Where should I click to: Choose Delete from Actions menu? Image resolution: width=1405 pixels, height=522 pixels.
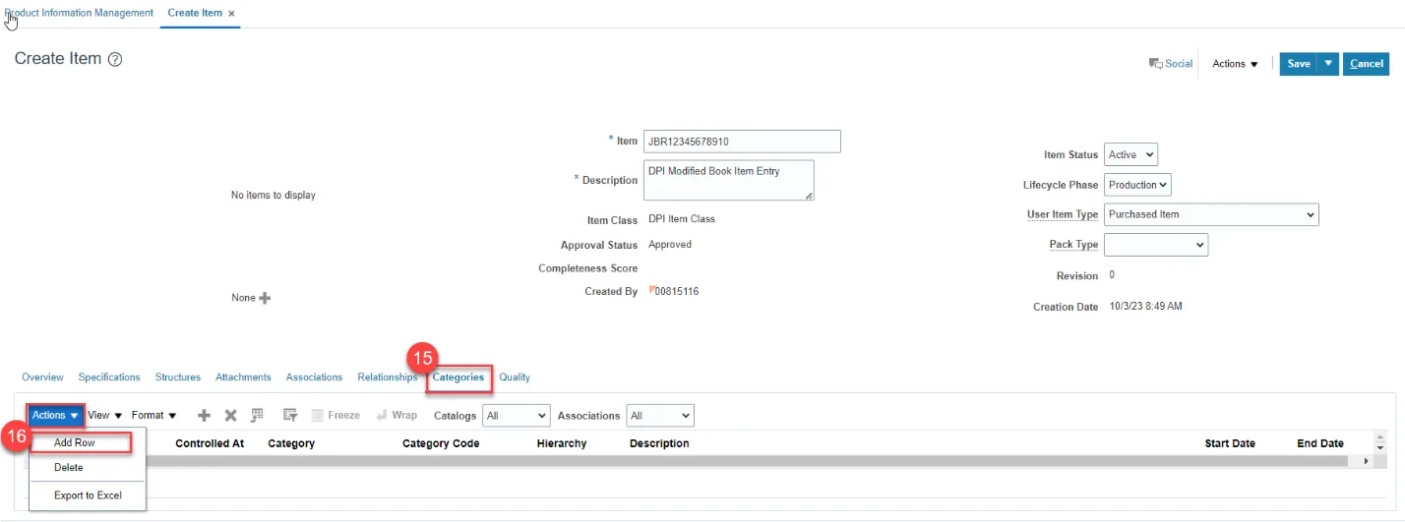point(69,468)
